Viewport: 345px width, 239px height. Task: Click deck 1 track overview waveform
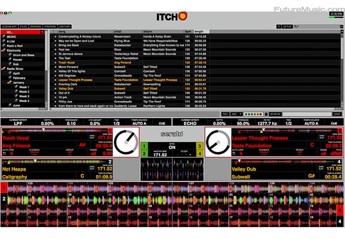pyautogui.click(x=55, y=131)
